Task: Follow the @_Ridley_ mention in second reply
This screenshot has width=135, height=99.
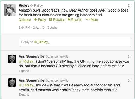Action: coord(27,85)
